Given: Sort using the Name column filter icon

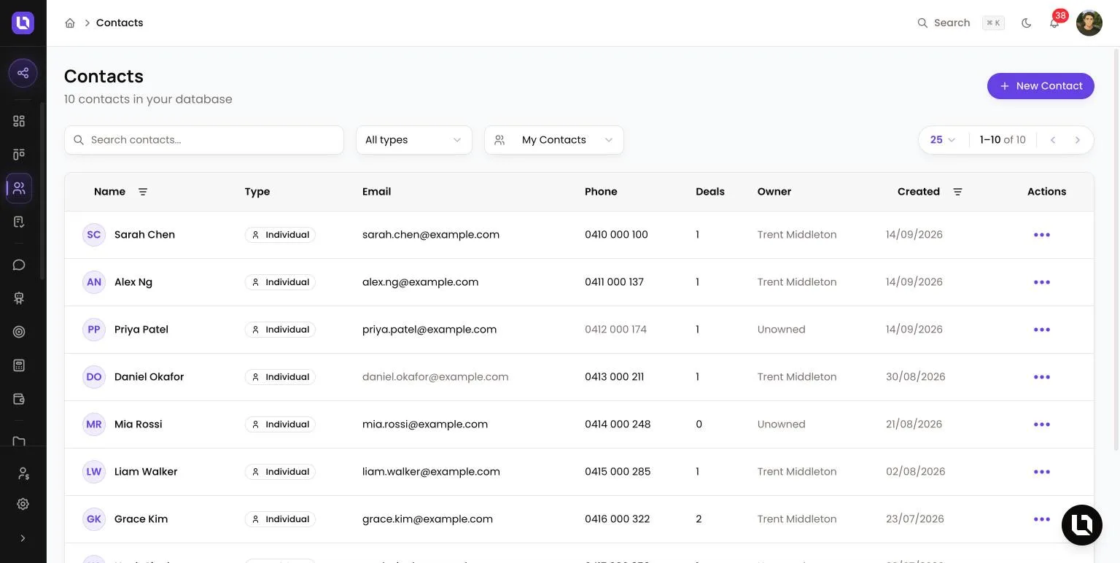Looking at the screenshot, I should click(143, 192).
